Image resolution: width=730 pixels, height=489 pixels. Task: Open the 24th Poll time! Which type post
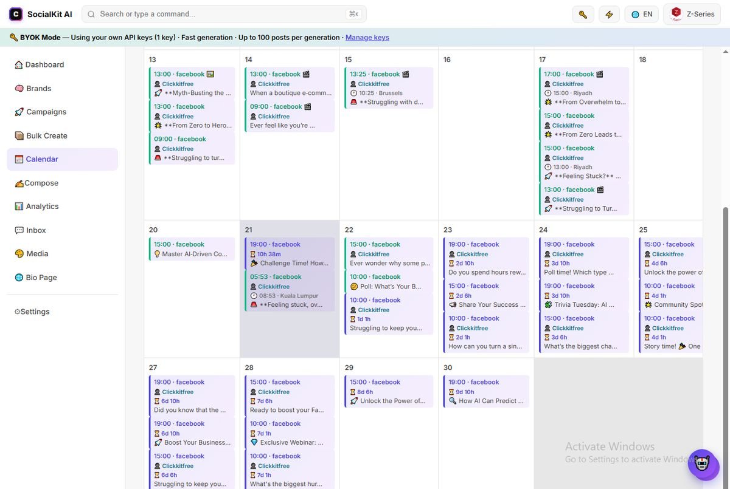[585, 258]
